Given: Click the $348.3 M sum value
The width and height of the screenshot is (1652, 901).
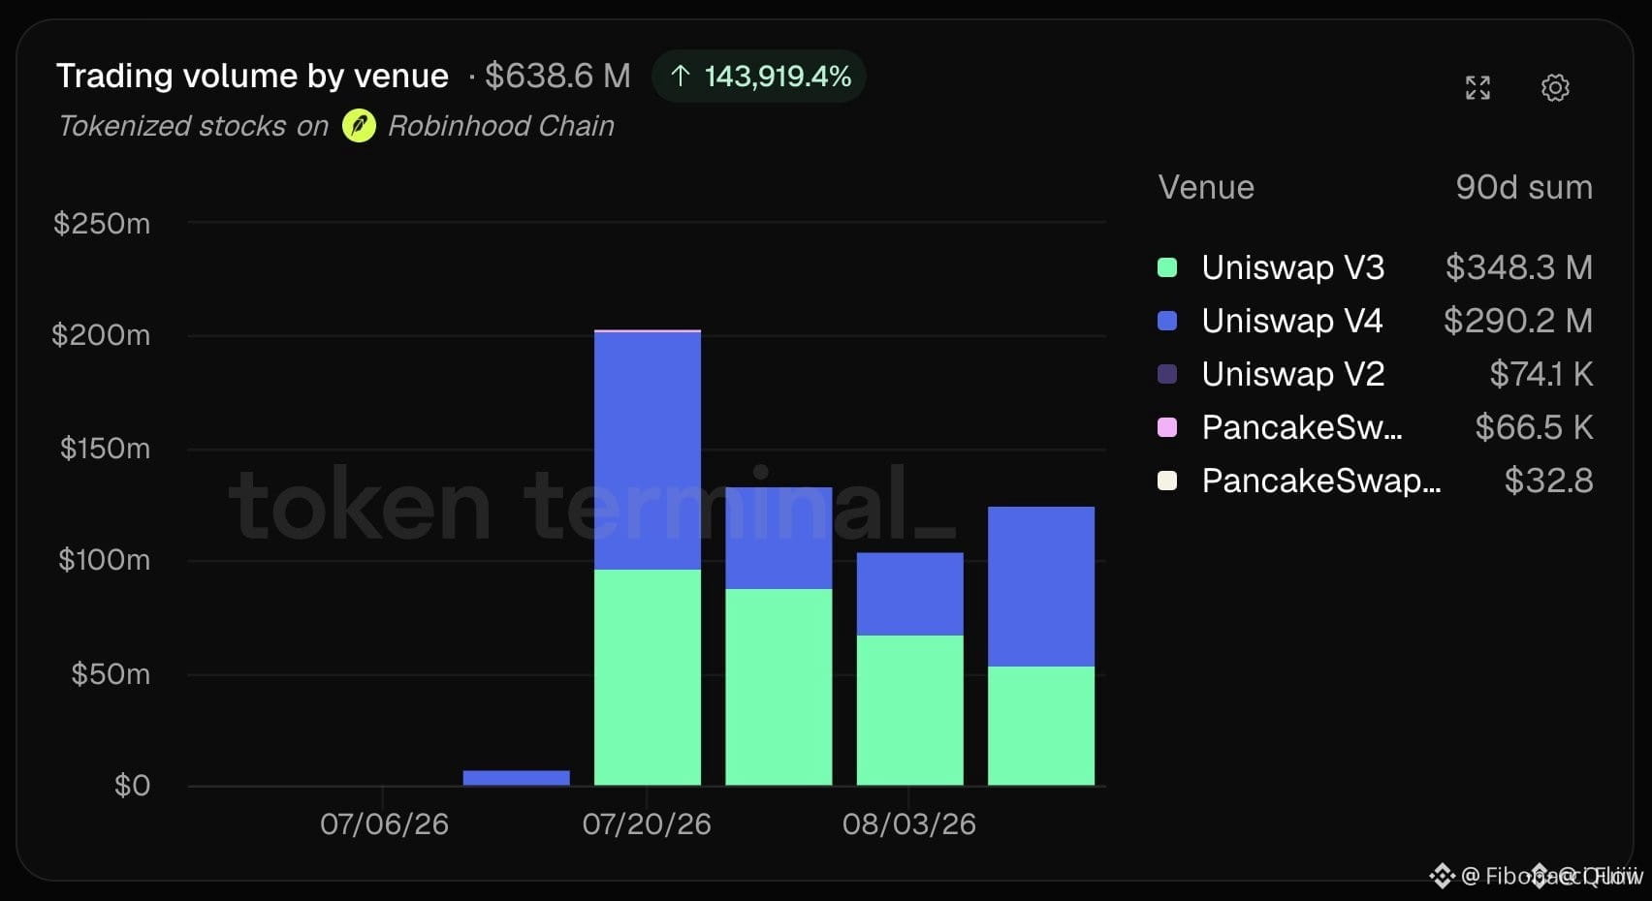Looking at the screenshot, I should click(1518, 267).
